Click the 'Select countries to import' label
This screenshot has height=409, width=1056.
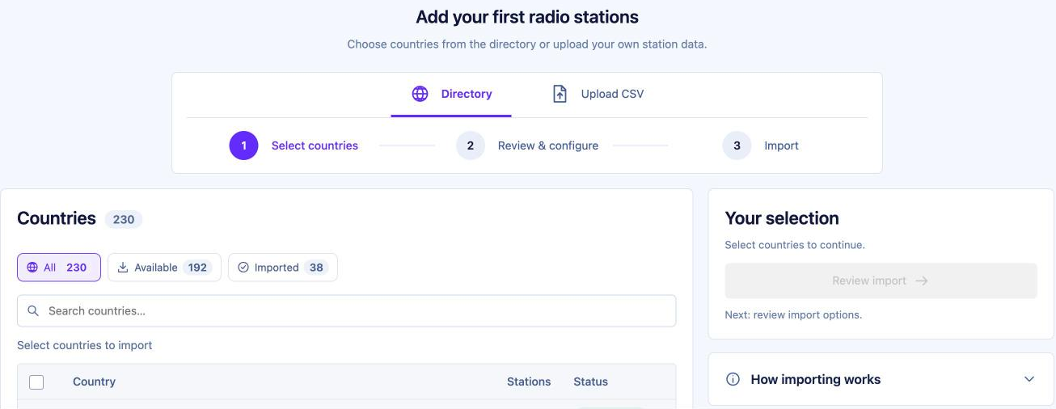(85, 345)
